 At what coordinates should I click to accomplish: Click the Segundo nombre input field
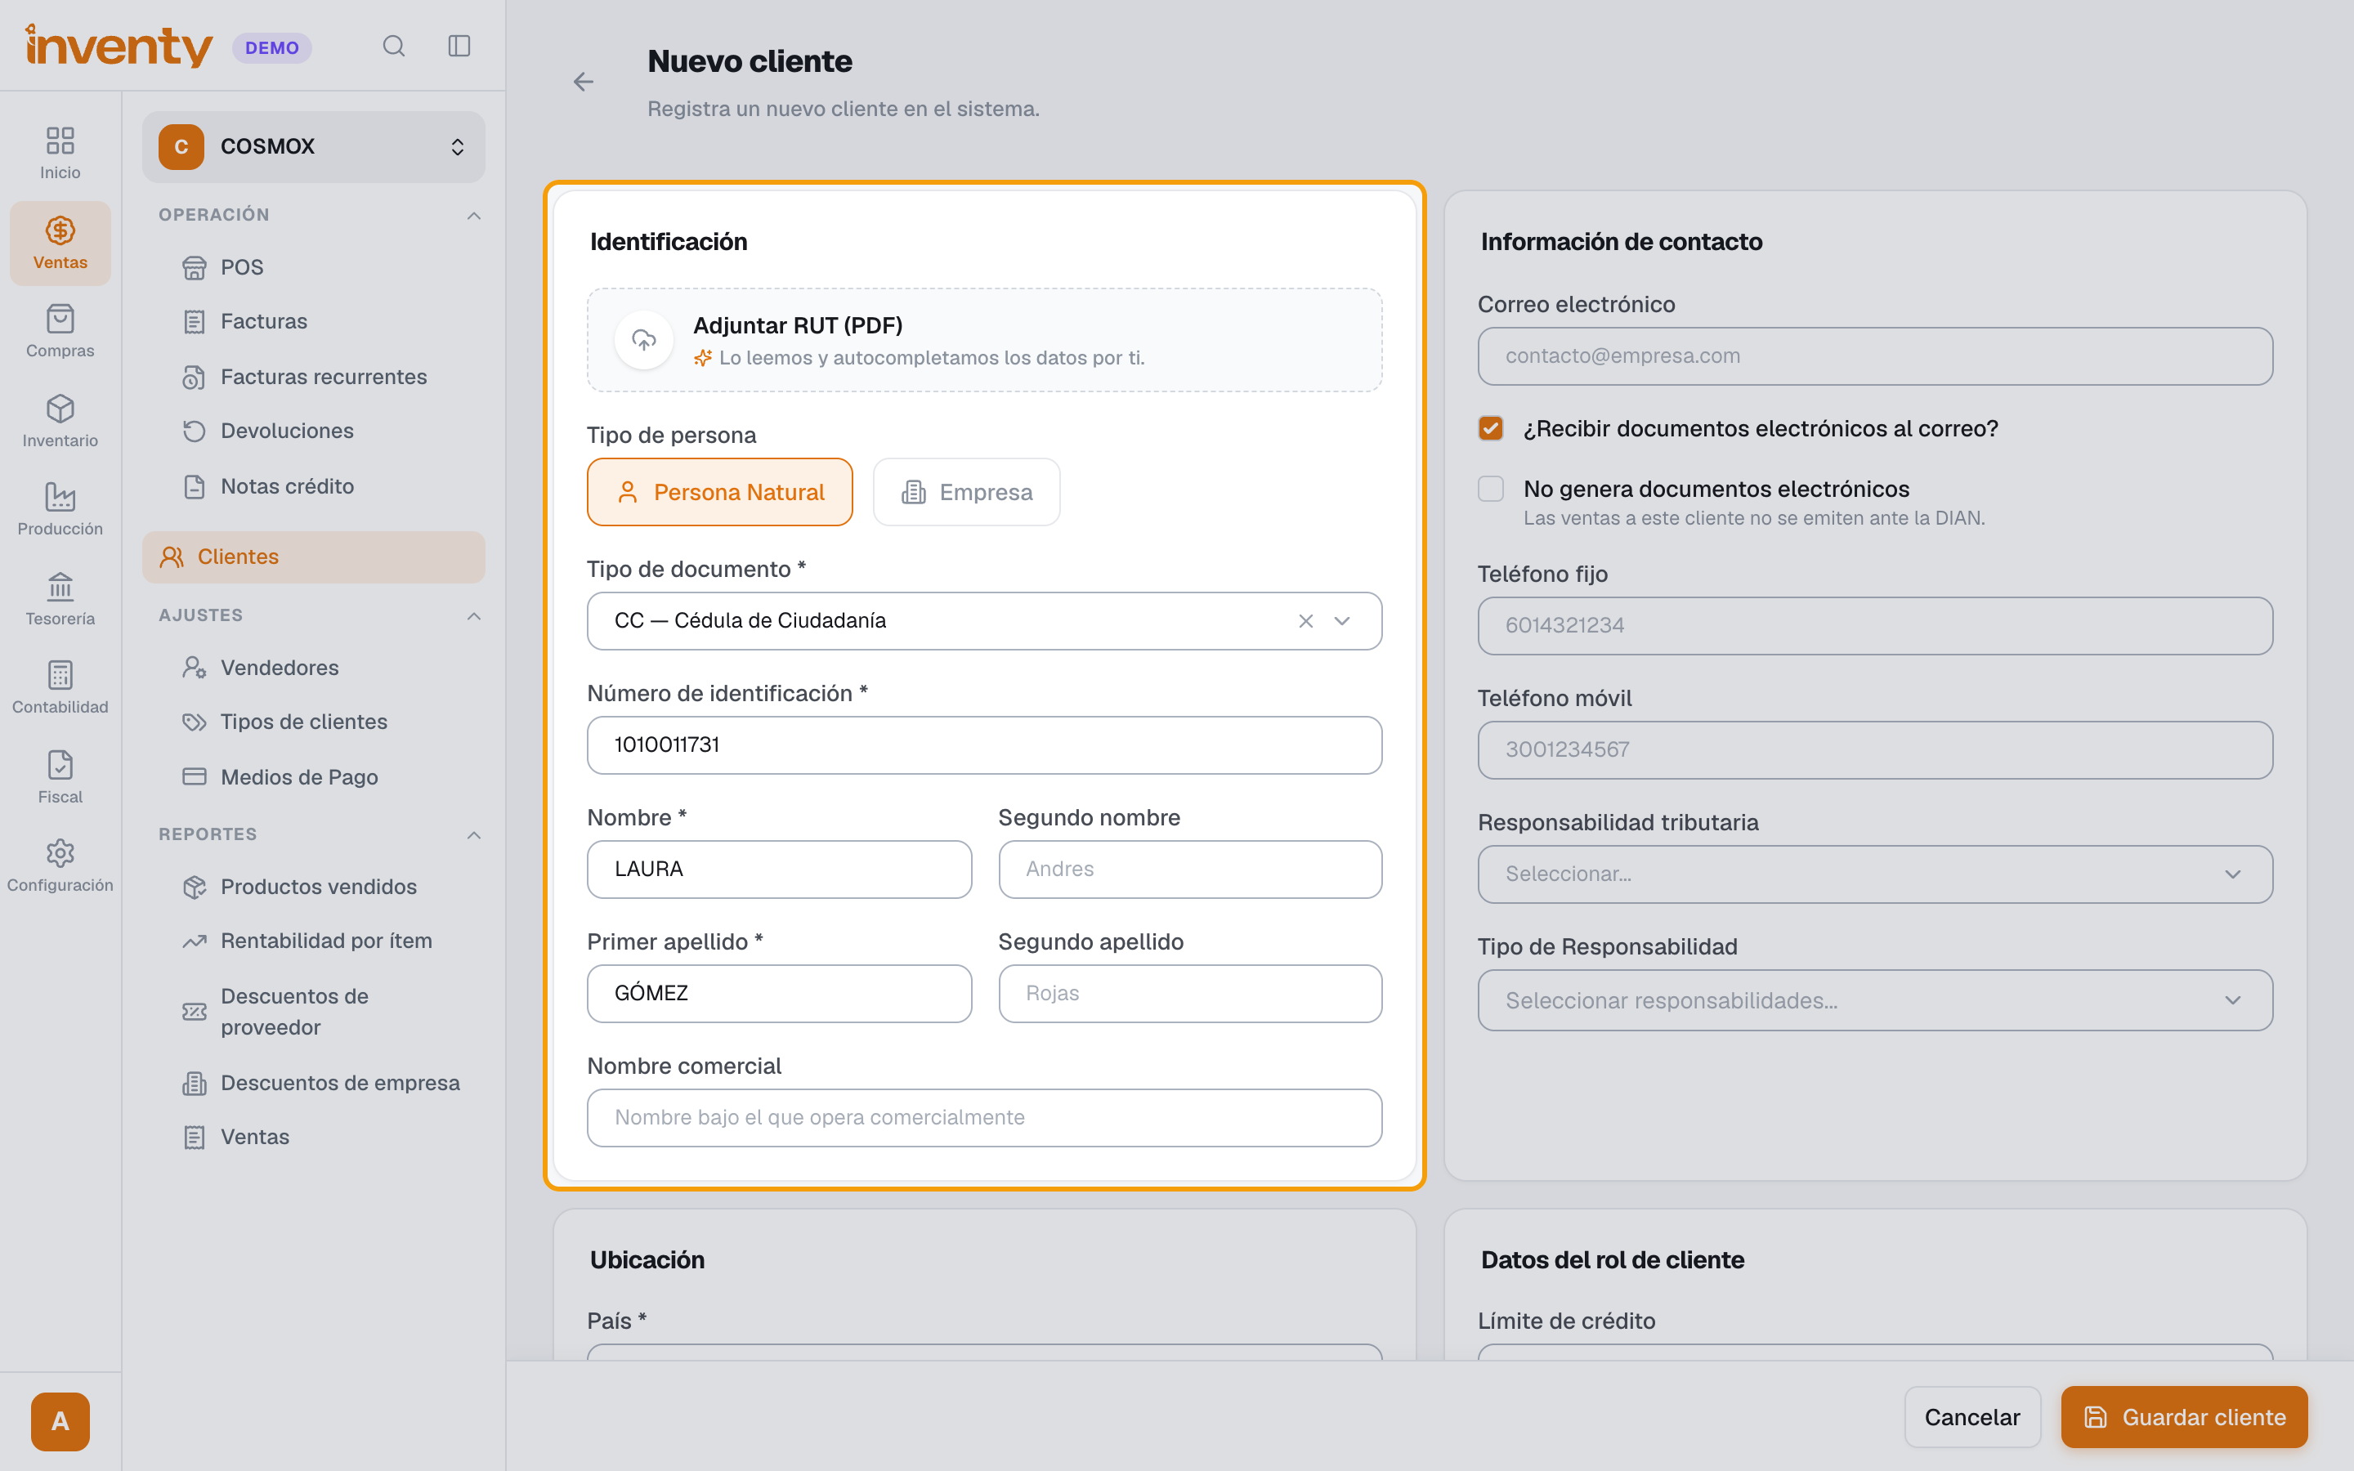(x=1189, y=869)
